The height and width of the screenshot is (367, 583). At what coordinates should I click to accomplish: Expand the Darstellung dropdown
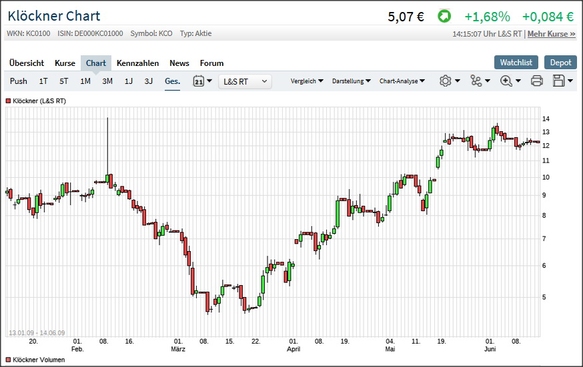click(x=352, y=81)
